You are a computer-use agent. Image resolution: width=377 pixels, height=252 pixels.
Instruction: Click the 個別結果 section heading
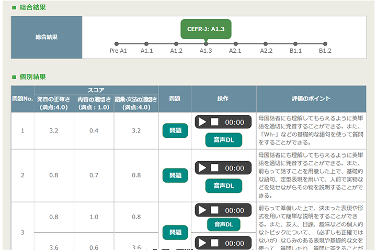coord(32,77)
